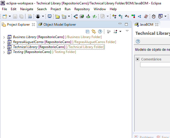Click the Save disk icon

point(15,17)
